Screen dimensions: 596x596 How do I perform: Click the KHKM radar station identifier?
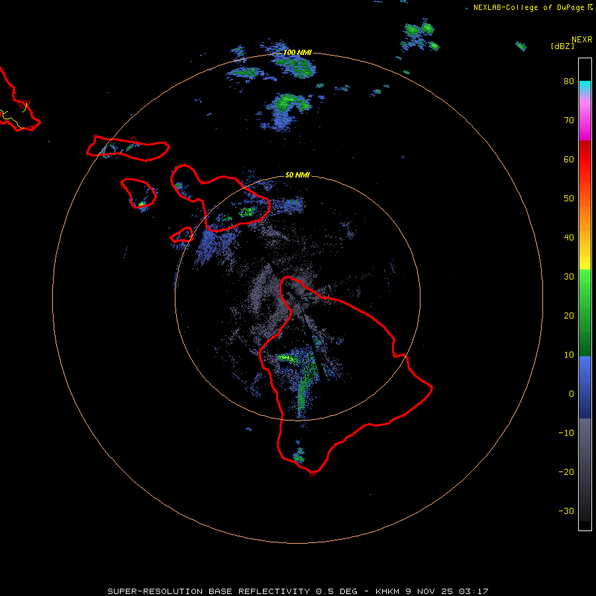(x=387, y=591)
